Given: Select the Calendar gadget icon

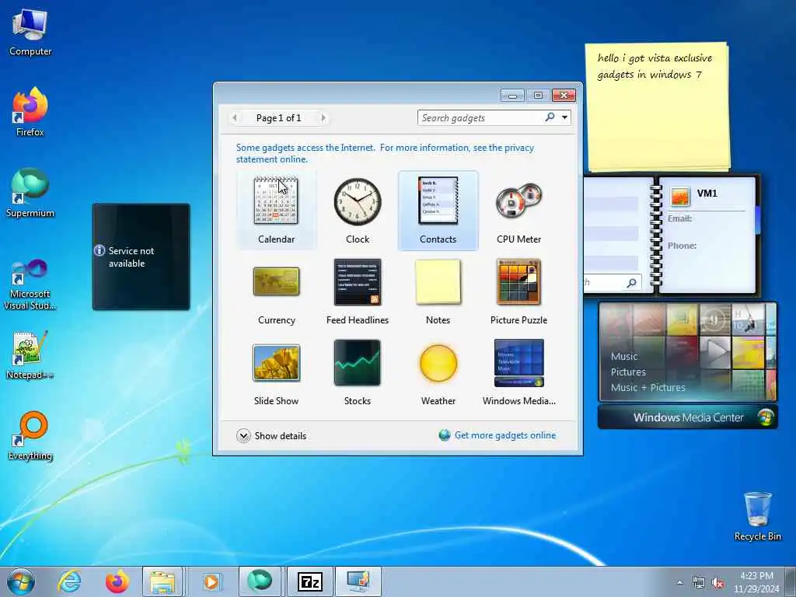Looking at the screenshot, I should pyautogui.click(x=276, y=201).
